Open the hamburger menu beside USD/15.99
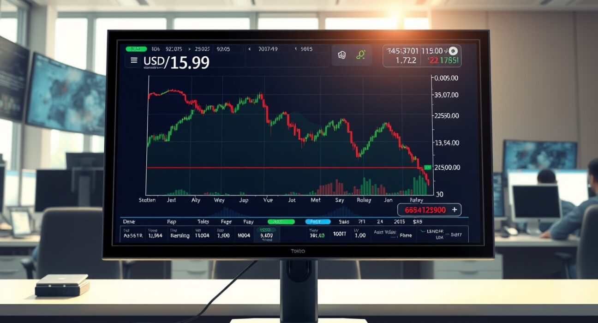598x323 pixels. 133,60
